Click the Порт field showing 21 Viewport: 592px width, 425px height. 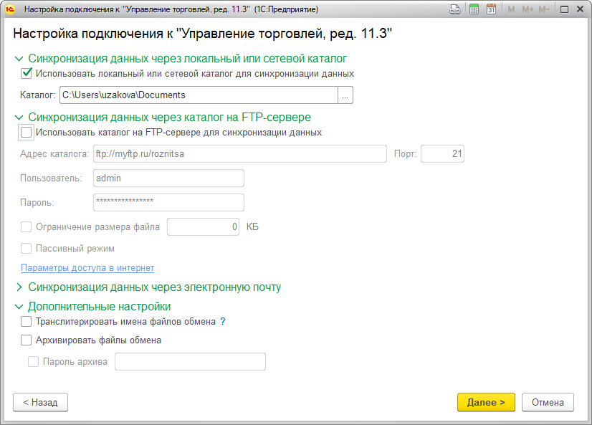442,154
